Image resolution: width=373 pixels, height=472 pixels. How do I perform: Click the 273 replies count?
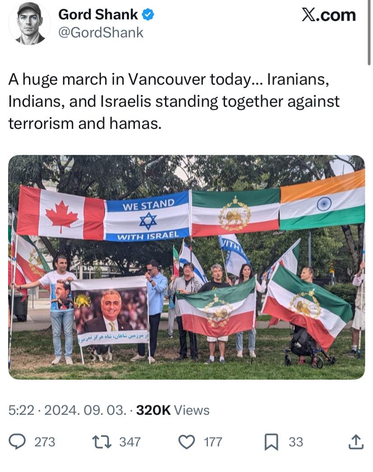point(45,442)
